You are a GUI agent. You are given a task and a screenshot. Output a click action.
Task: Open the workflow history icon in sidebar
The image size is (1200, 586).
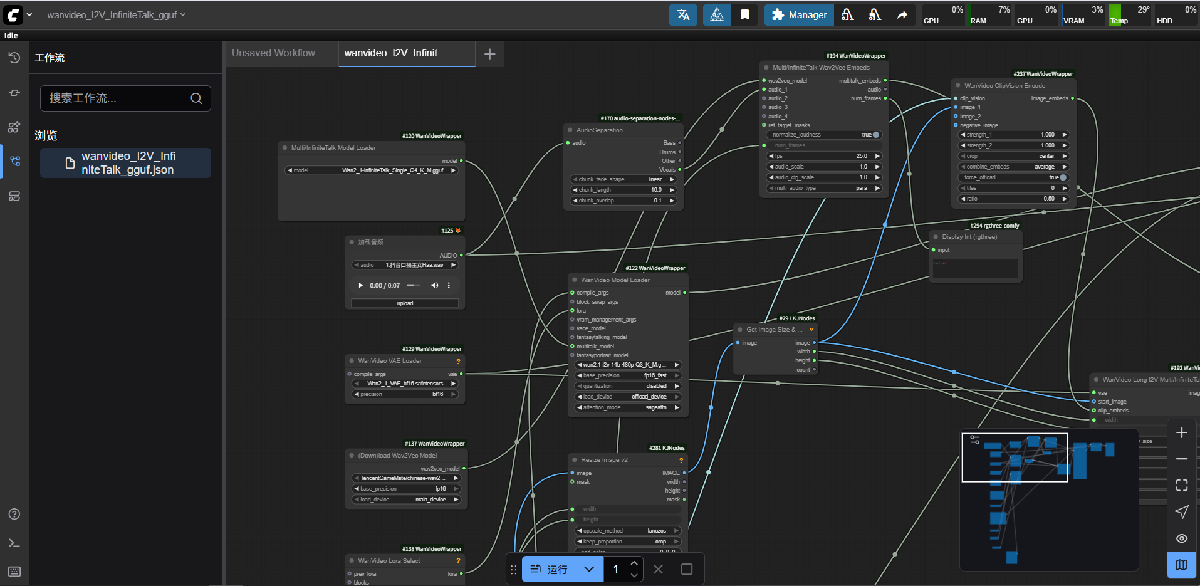click(x=14, y=58)
